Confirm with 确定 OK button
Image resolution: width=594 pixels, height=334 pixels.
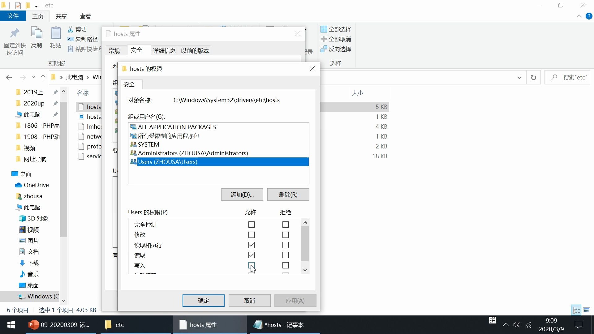coord(203,301)
